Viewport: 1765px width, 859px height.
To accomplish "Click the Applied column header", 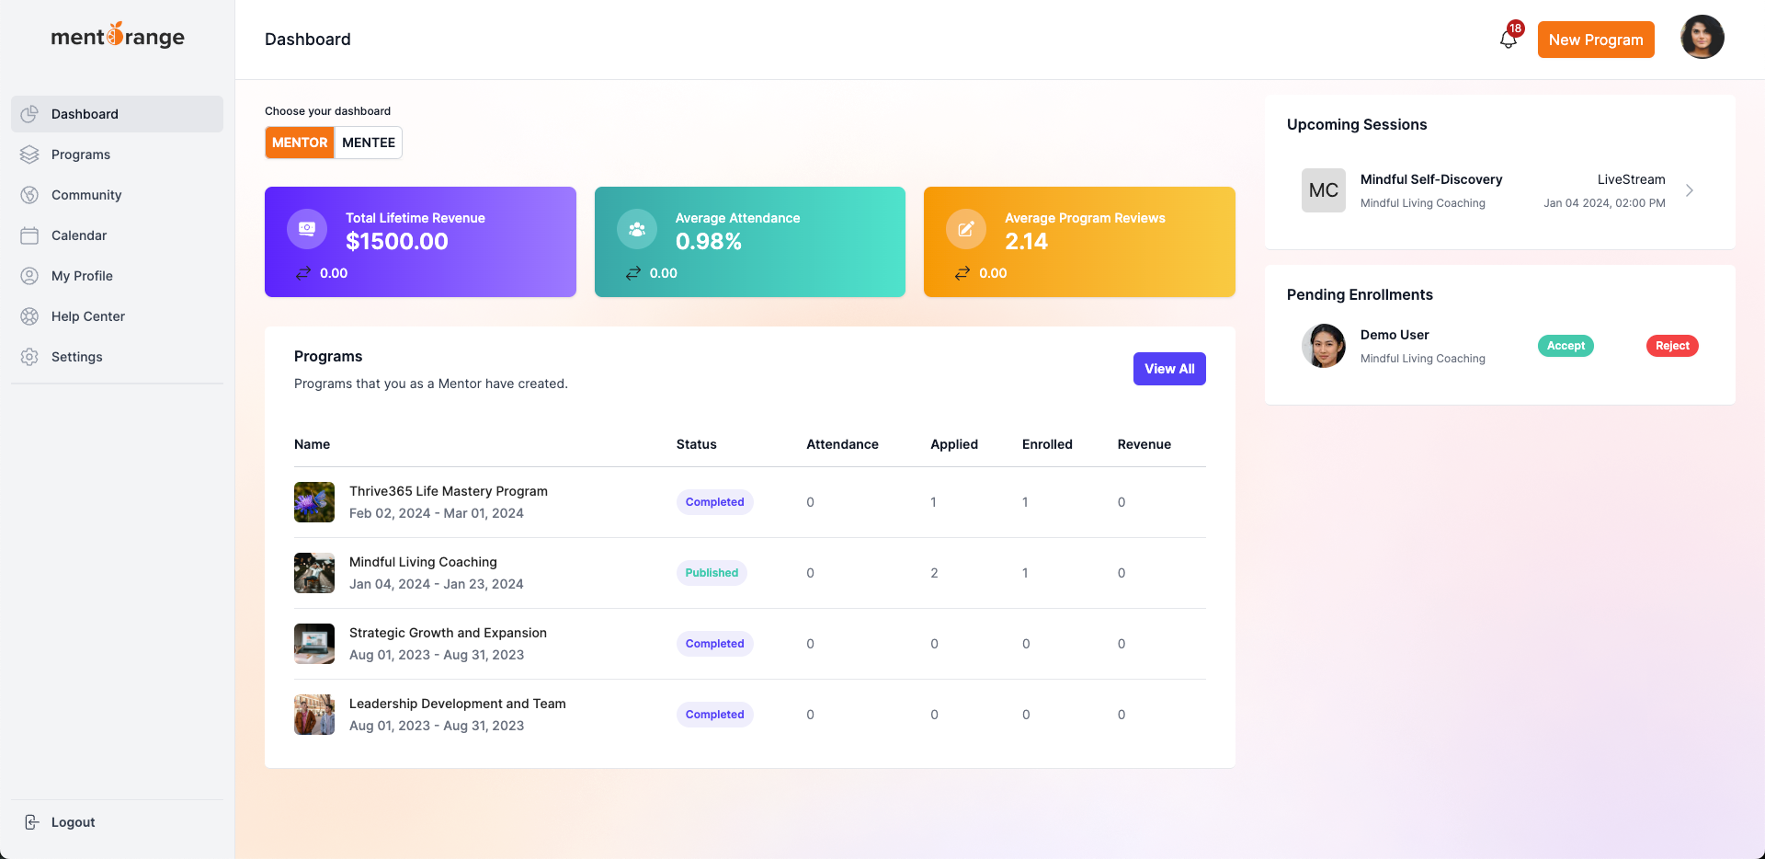I will (954, 444).
